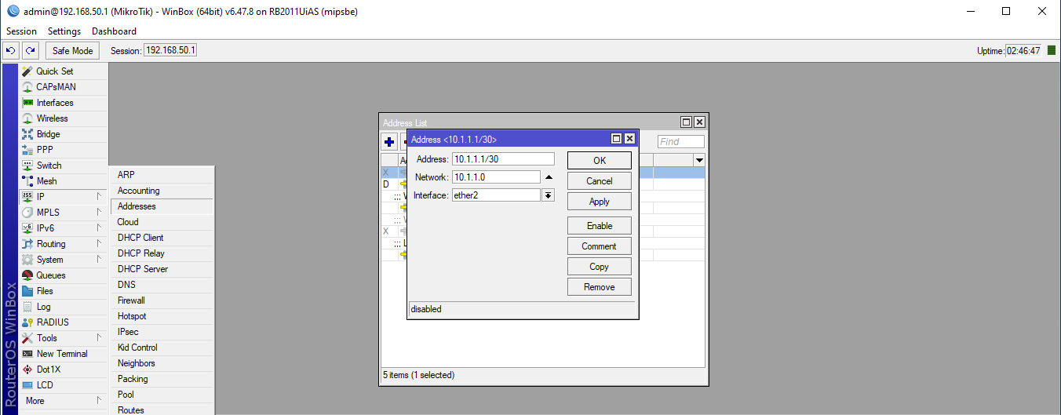Click the Remove button
This screenshot has height=415, width=1061.
[x=600, y=287]
